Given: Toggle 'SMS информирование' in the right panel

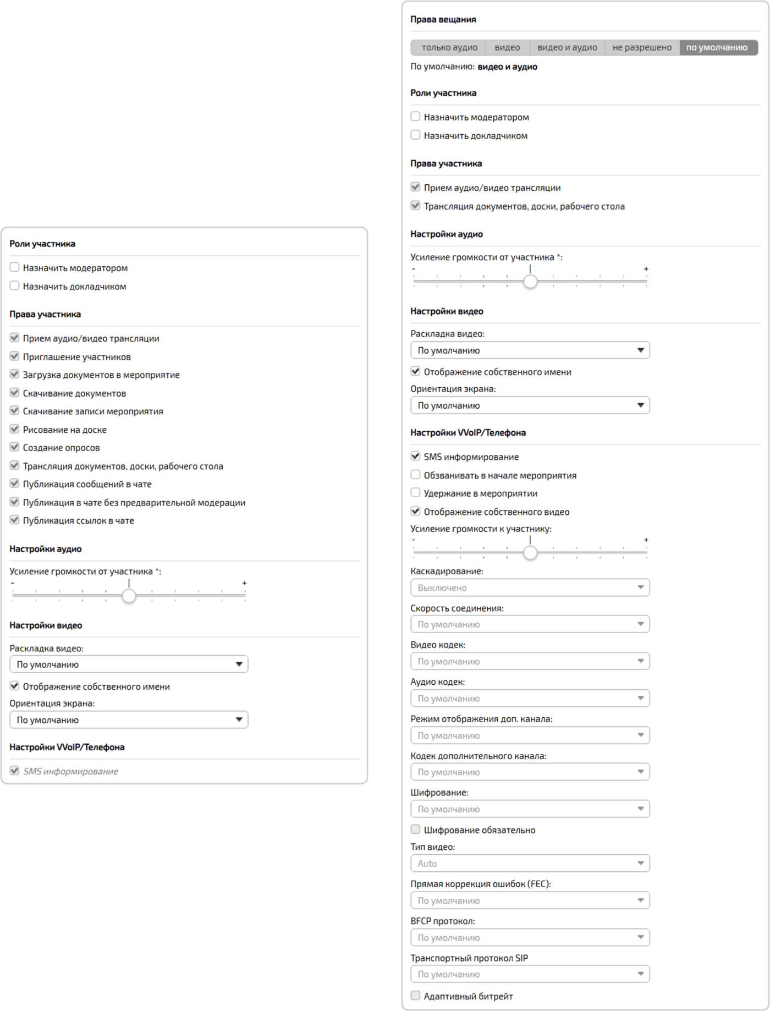Looking at the screenshot, I should [x=416, y=457].
